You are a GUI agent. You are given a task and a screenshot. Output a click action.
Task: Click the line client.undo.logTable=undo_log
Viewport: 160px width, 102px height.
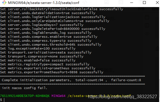point(46,33)
